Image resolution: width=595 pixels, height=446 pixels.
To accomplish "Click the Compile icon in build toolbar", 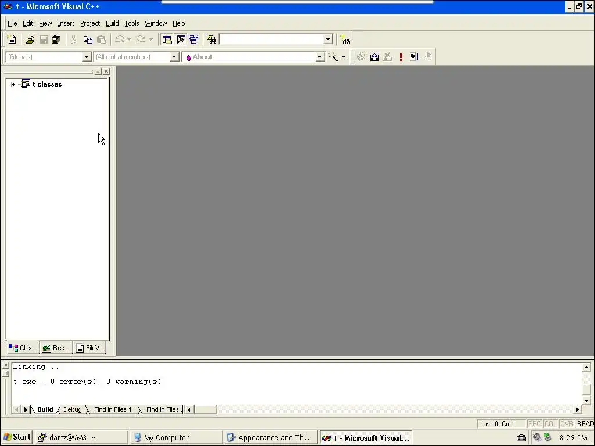I will point(361,57).
